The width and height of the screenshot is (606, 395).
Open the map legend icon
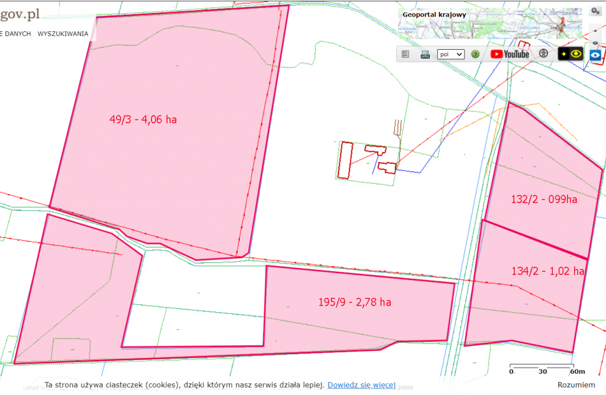[x=405, y=54]
